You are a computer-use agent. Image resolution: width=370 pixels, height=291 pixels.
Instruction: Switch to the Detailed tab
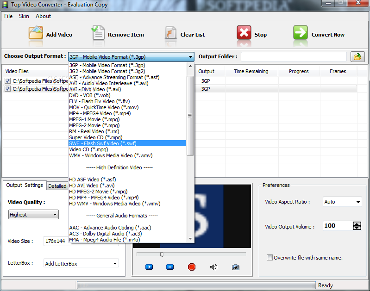coord(57,186)
